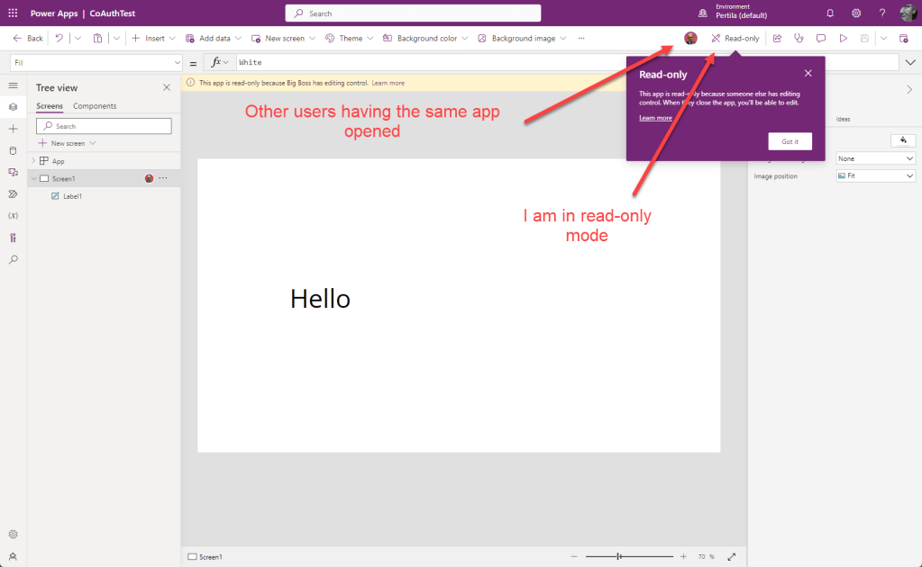Click the Got it button
The image size is (922, 567).
point(790,141)
